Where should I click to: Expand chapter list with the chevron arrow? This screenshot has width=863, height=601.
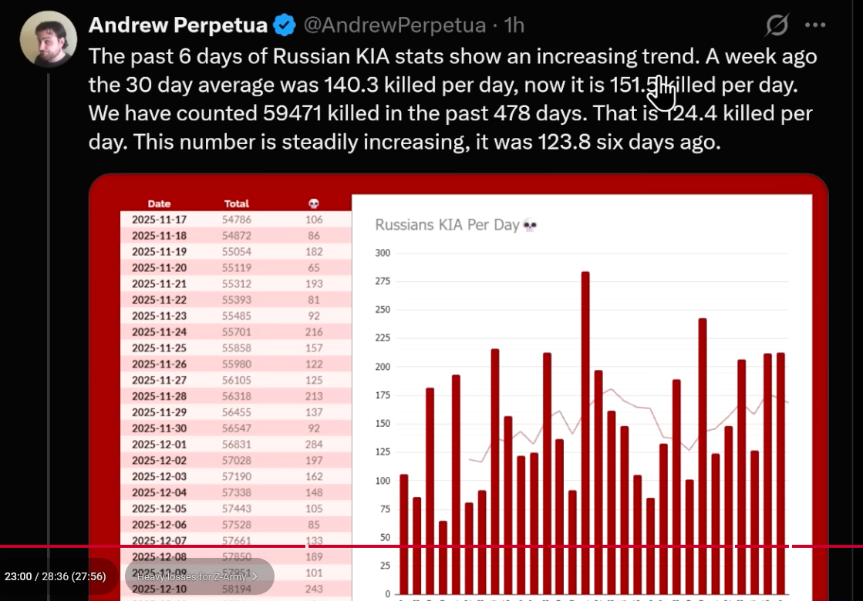click(255, 576)
